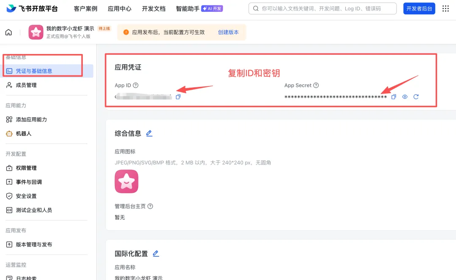
Task: Click the 添加应用能力 grid icon
Action: pyautogui.click(x=9, y=119)
